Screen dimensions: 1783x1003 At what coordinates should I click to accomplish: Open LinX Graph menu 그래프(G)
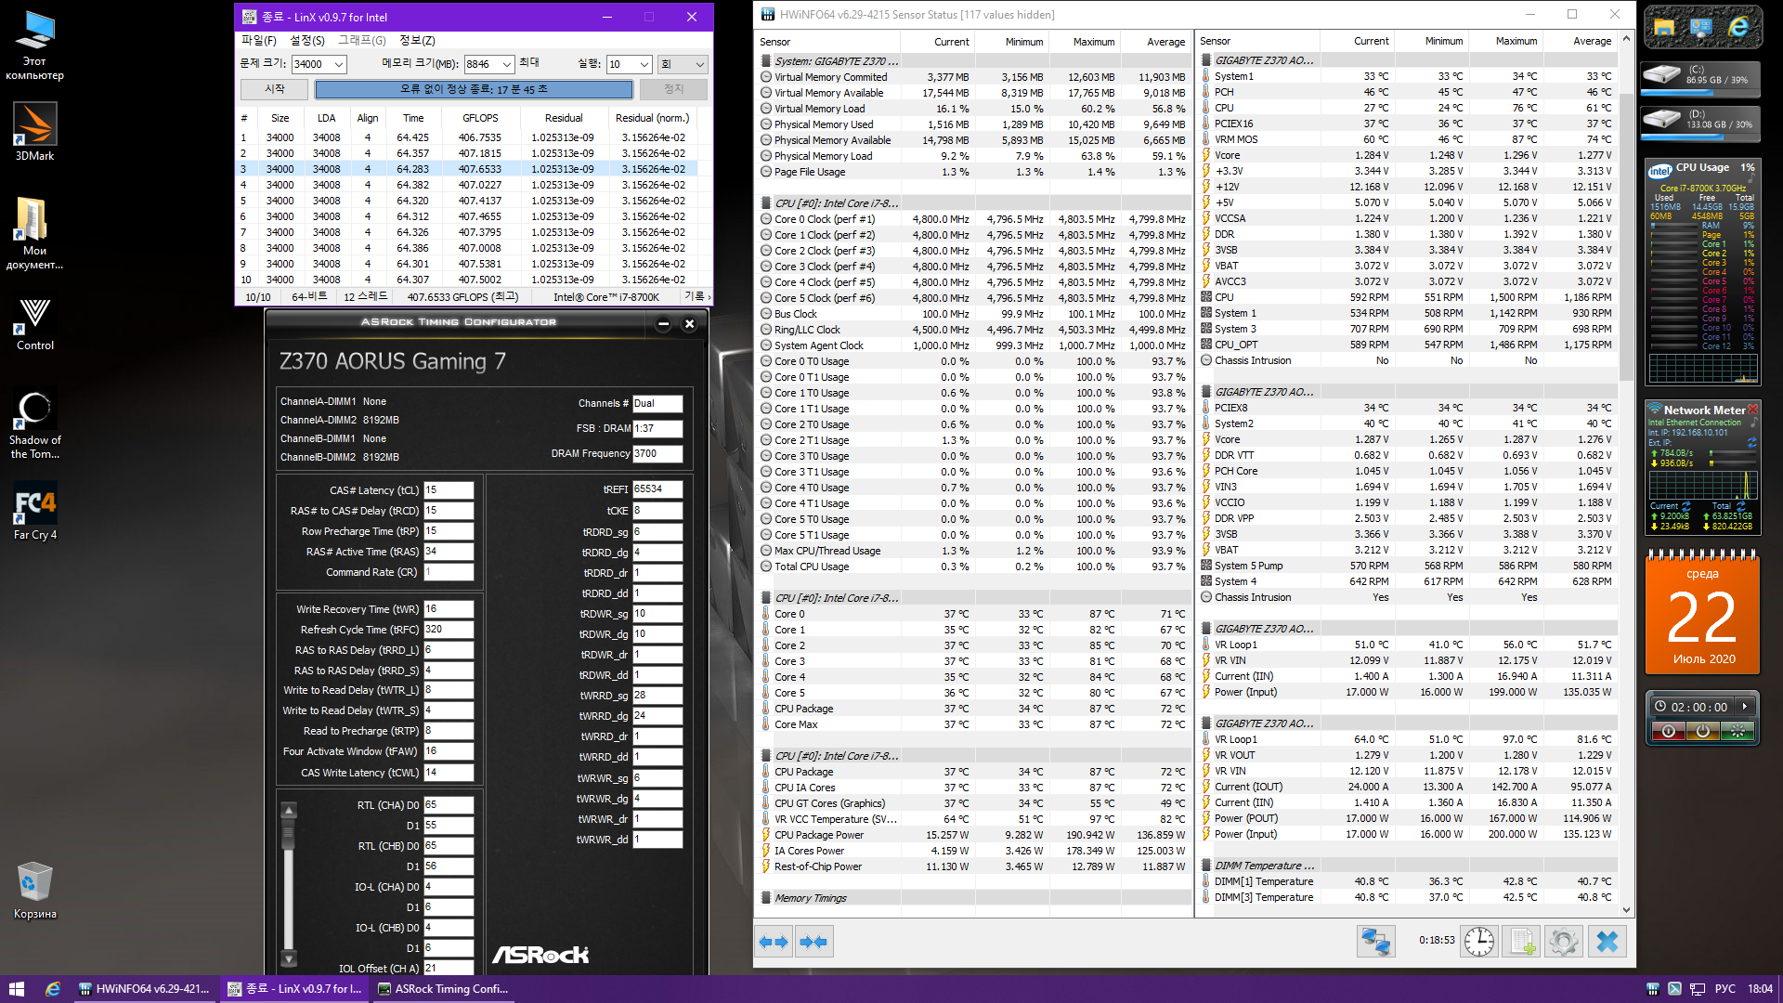[361, 40]
